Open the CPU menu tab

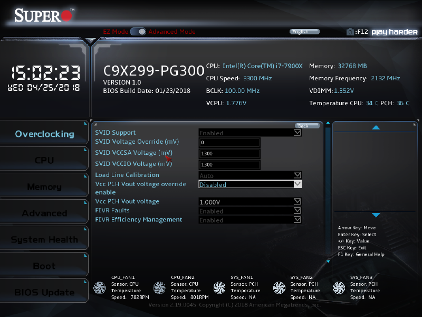[x=44, y=160]
